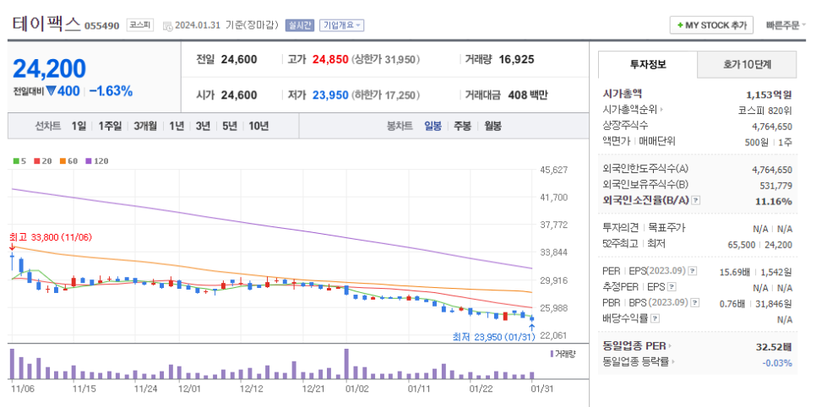816x407 pixels.
Task: Click the 저가 value 23,950
Action: [x=330, y=95]
